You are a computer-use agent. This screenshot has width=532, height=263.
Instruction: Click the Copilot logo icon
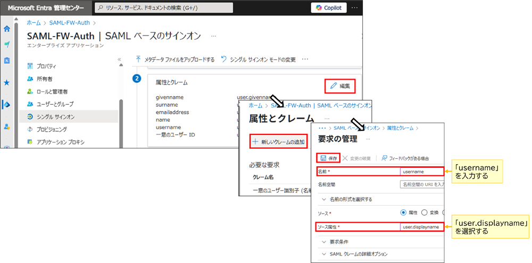pos(319,7)
